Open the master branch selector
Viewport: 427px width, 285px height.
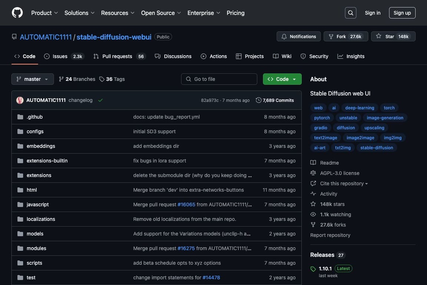pyautogui.click(x=33, y=79)
